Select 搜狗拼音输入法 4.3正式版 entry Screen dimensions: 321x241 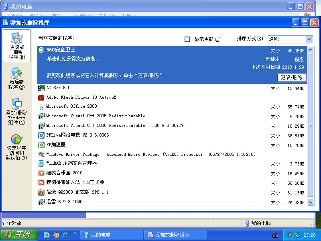point(172,183)
